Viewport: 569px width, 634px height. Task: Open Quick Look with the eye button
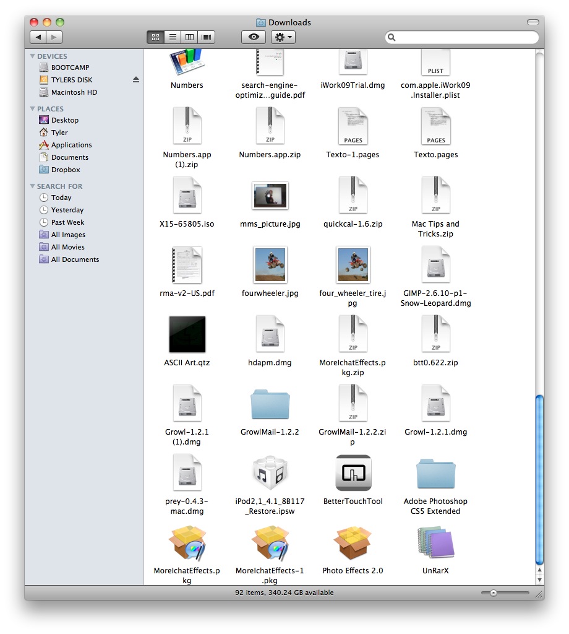point(254,37)
